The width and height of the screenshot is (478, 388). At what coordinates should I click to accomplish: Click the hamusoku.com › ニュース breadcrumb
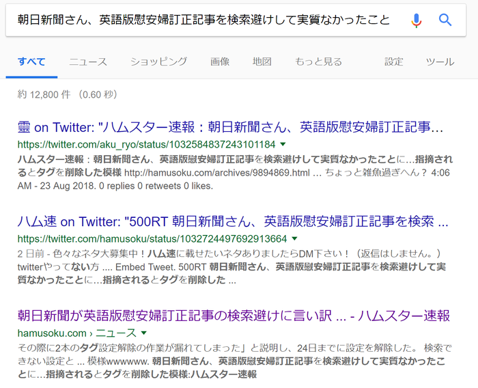coord(76,333)
